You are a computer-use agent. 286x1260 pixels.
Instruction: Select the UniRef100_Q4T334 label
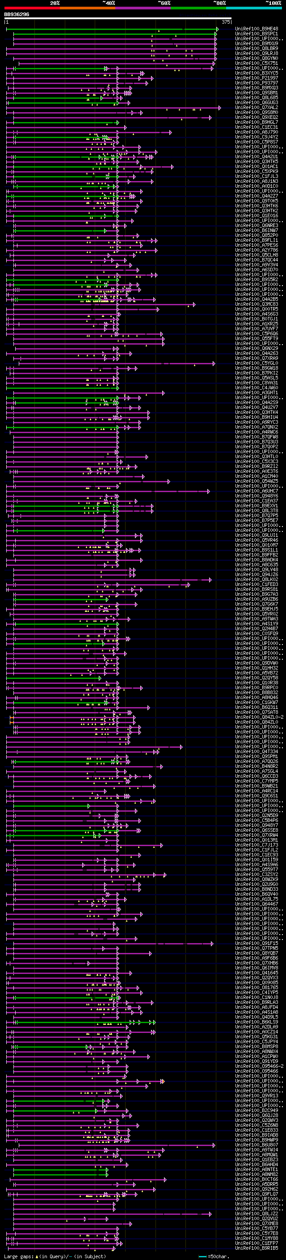point(257,752)
